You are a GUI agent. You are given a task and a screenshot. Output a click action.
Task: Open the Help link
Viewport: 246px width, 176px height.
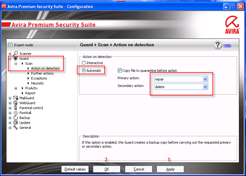pos(227,45)
